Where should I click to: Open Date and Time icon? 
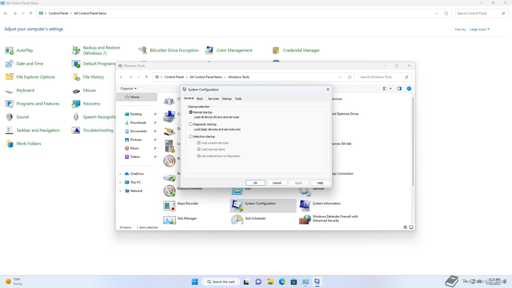(x=9, y=64)
